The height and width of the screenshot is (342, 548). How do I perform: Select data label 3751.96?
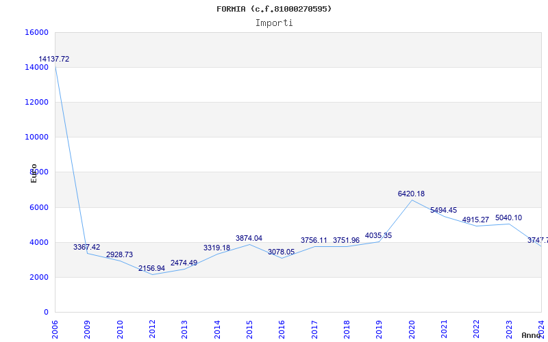point(346,241)
